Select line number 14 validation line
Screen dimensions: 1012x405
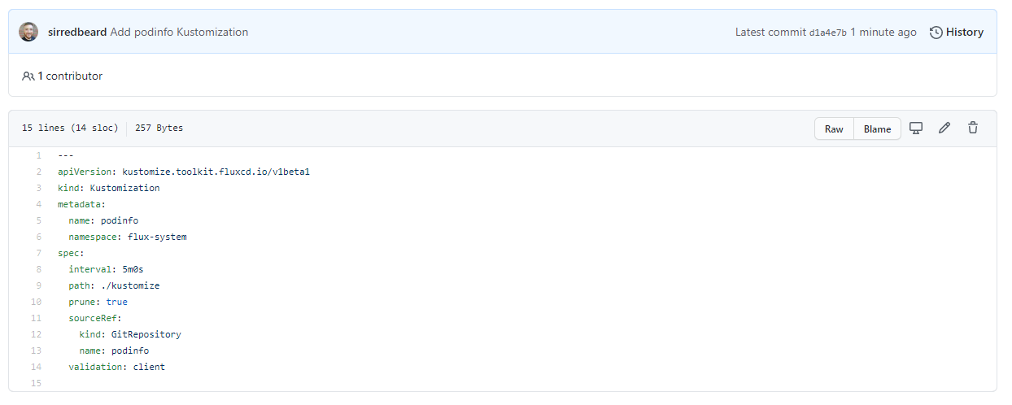point(37,367)
